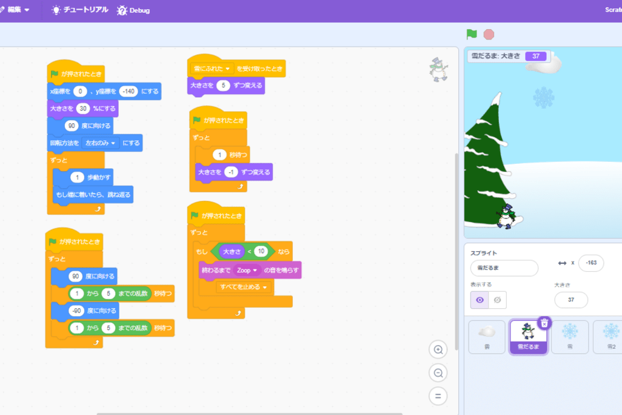
Task: Click the 雪だるま: 大きさ variable monitor on stage
Action: 508,56
